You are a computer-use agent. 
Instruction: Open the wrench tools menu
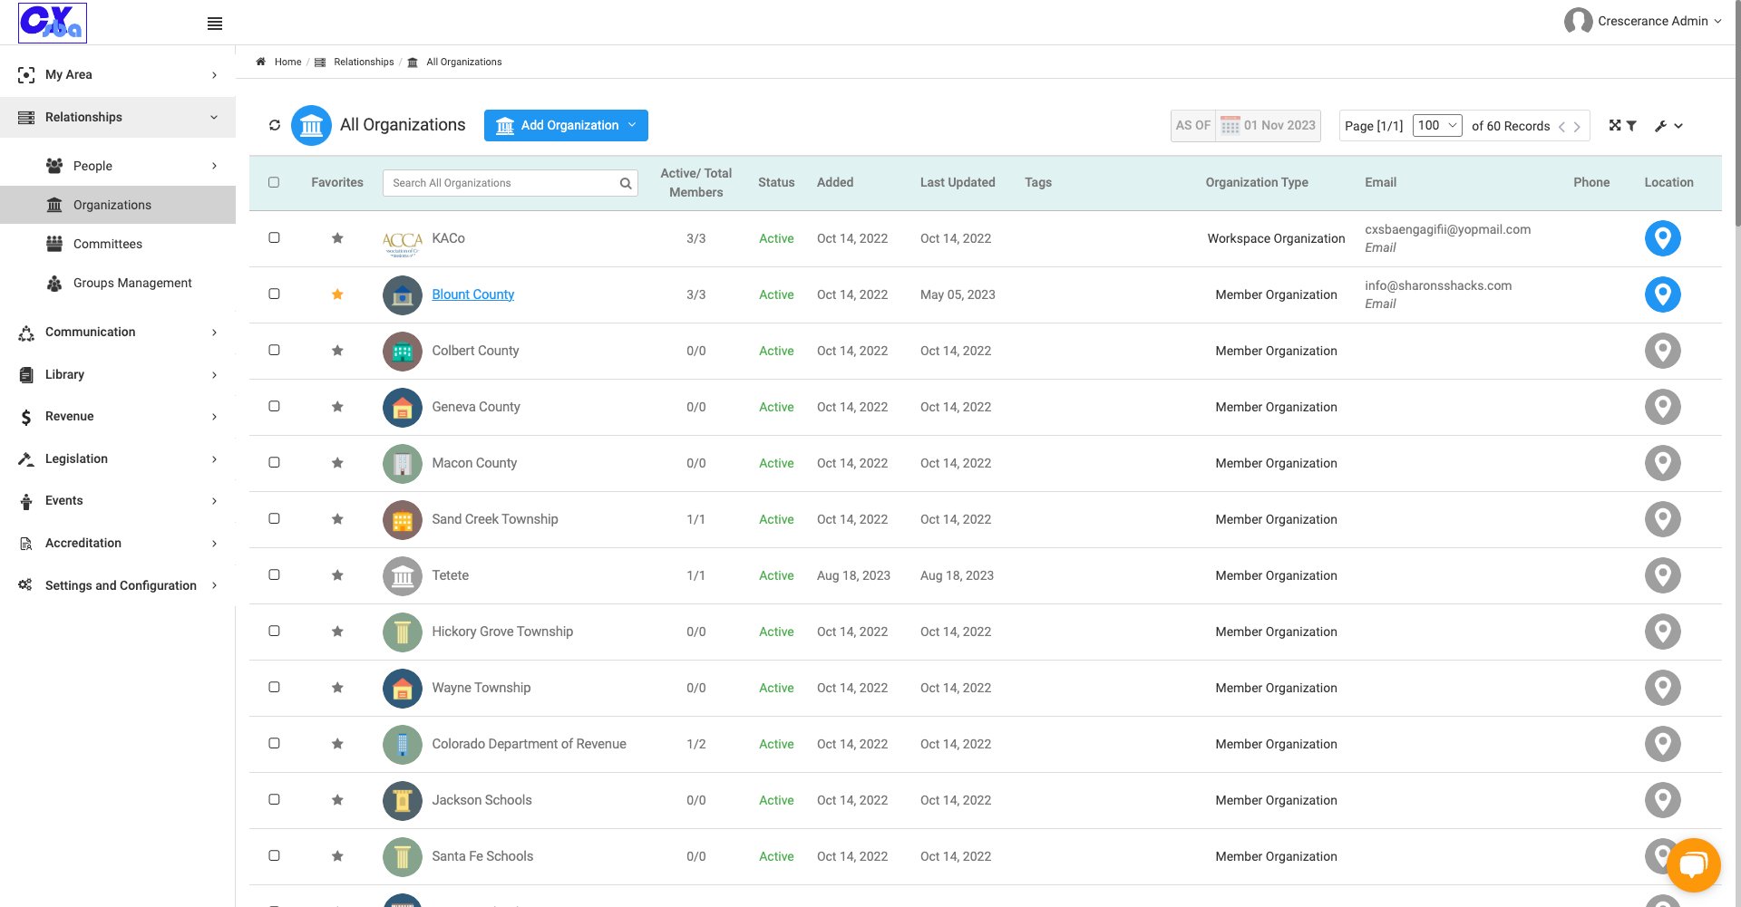(1668, 126)
